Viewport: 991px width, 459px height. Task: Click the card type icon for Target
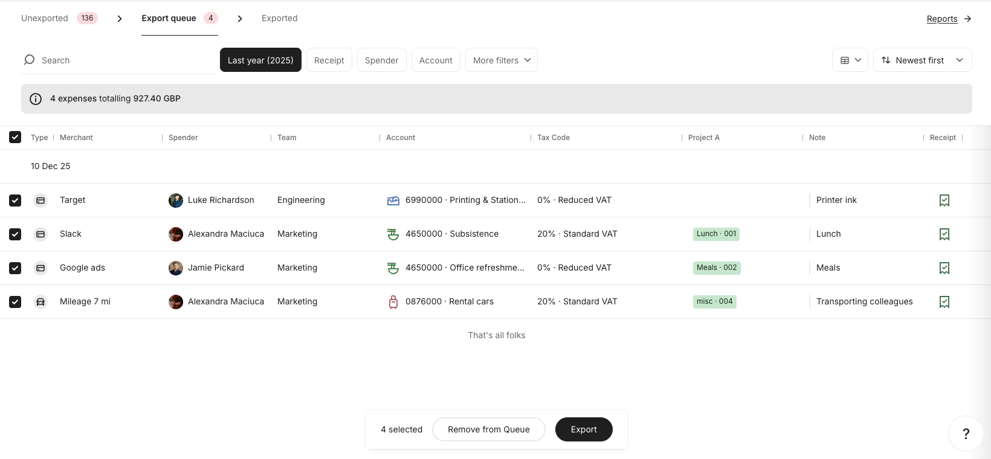click(x=40, y=200)
